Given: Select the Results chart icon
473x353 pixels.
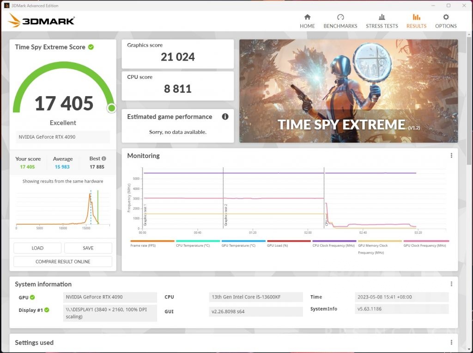Looking at the screenshot, I should pos(416,17).
